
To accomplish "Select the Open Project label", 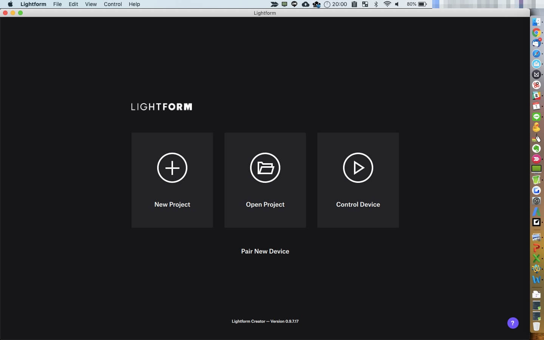I will (265, 204).
